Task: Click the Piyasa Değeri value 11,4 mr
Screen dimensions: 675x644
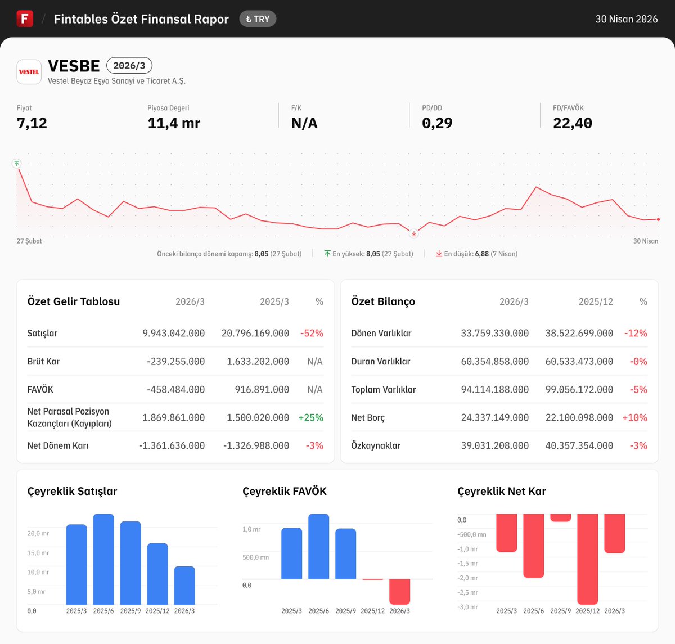Action: [x=174, y=123]
